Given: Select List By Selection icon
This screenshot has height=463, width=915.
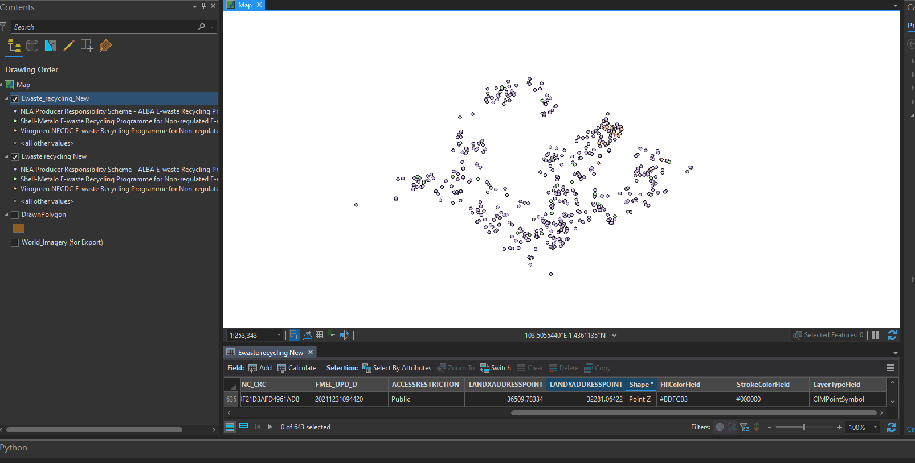Looking at the screenshot, I should (51, 46).
